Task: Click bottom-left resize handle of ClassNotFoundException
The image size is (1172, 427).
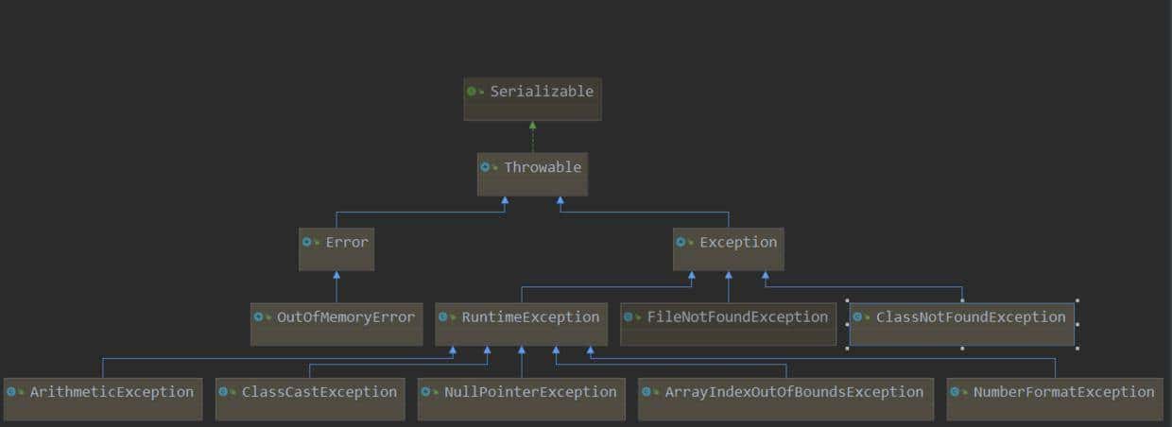Action: click(x=848, y=348)
